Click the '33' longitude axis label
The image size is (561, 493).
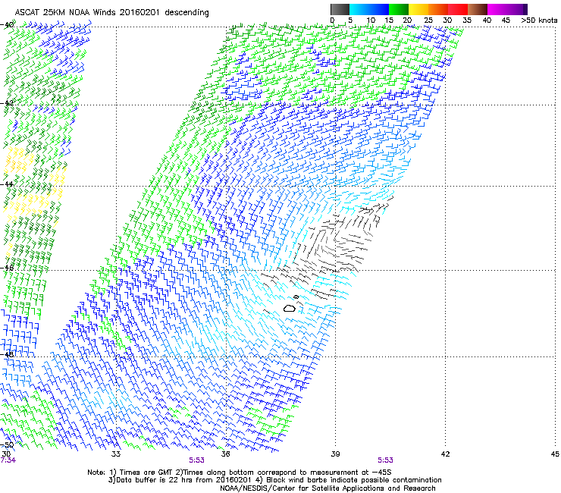(116, 454)
